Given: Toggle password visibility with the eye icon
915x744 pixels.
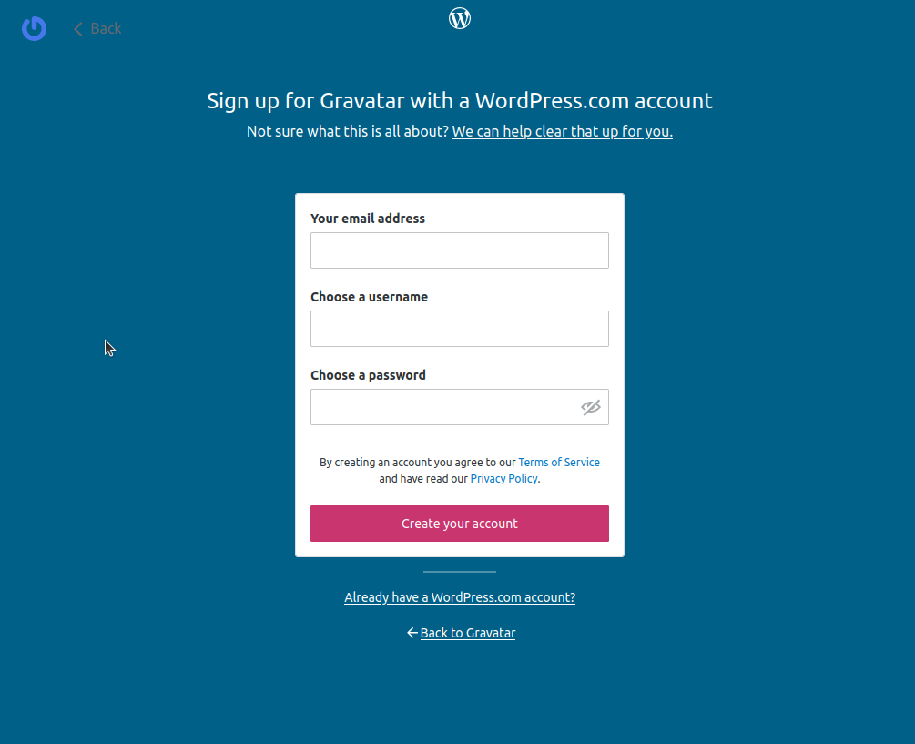Looking at the screenshot, I should click(591, 407).
